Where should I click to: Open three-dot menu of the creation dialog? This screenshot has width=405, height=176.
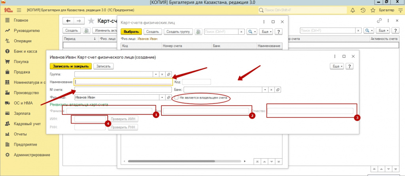335,56
